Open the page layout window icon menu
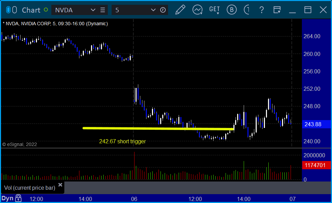Viewport: 332px width, 203px height. [277, 10]
